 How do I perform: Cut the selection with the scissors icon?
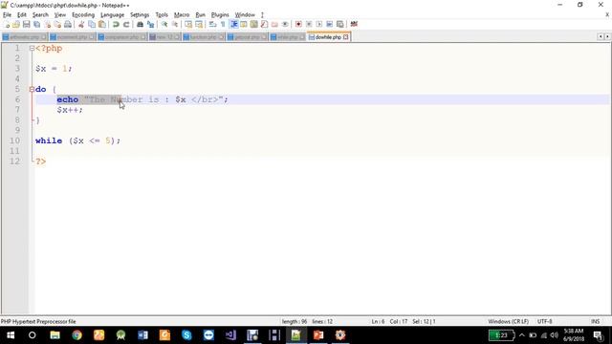[81, 24]
